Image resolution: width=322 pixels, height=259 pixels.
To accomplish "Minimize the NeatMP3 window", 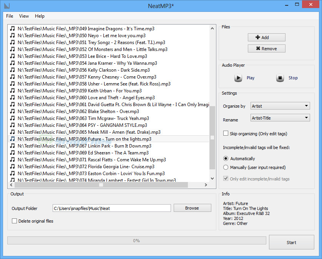I will [x=287, y=5].
